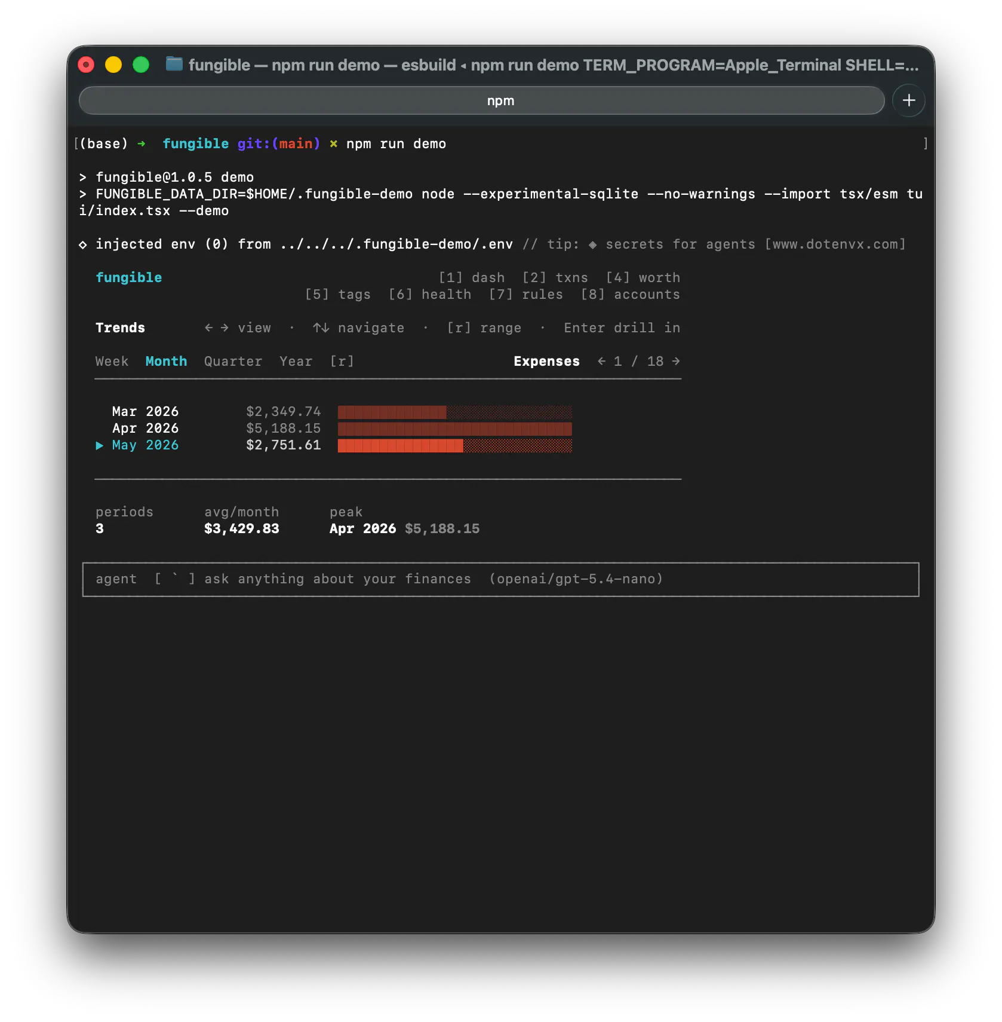The image size is (1002, 1022).
Task: Select the npm tab
Action: tap(481, 100)
